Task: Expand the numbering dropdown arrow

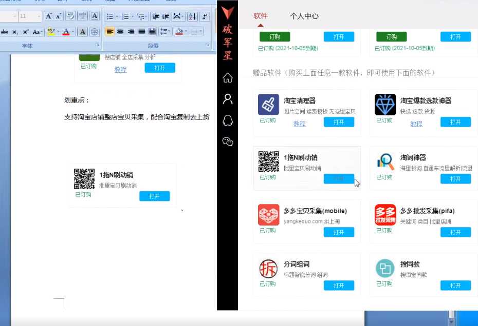Action: [x=132, y=16]
